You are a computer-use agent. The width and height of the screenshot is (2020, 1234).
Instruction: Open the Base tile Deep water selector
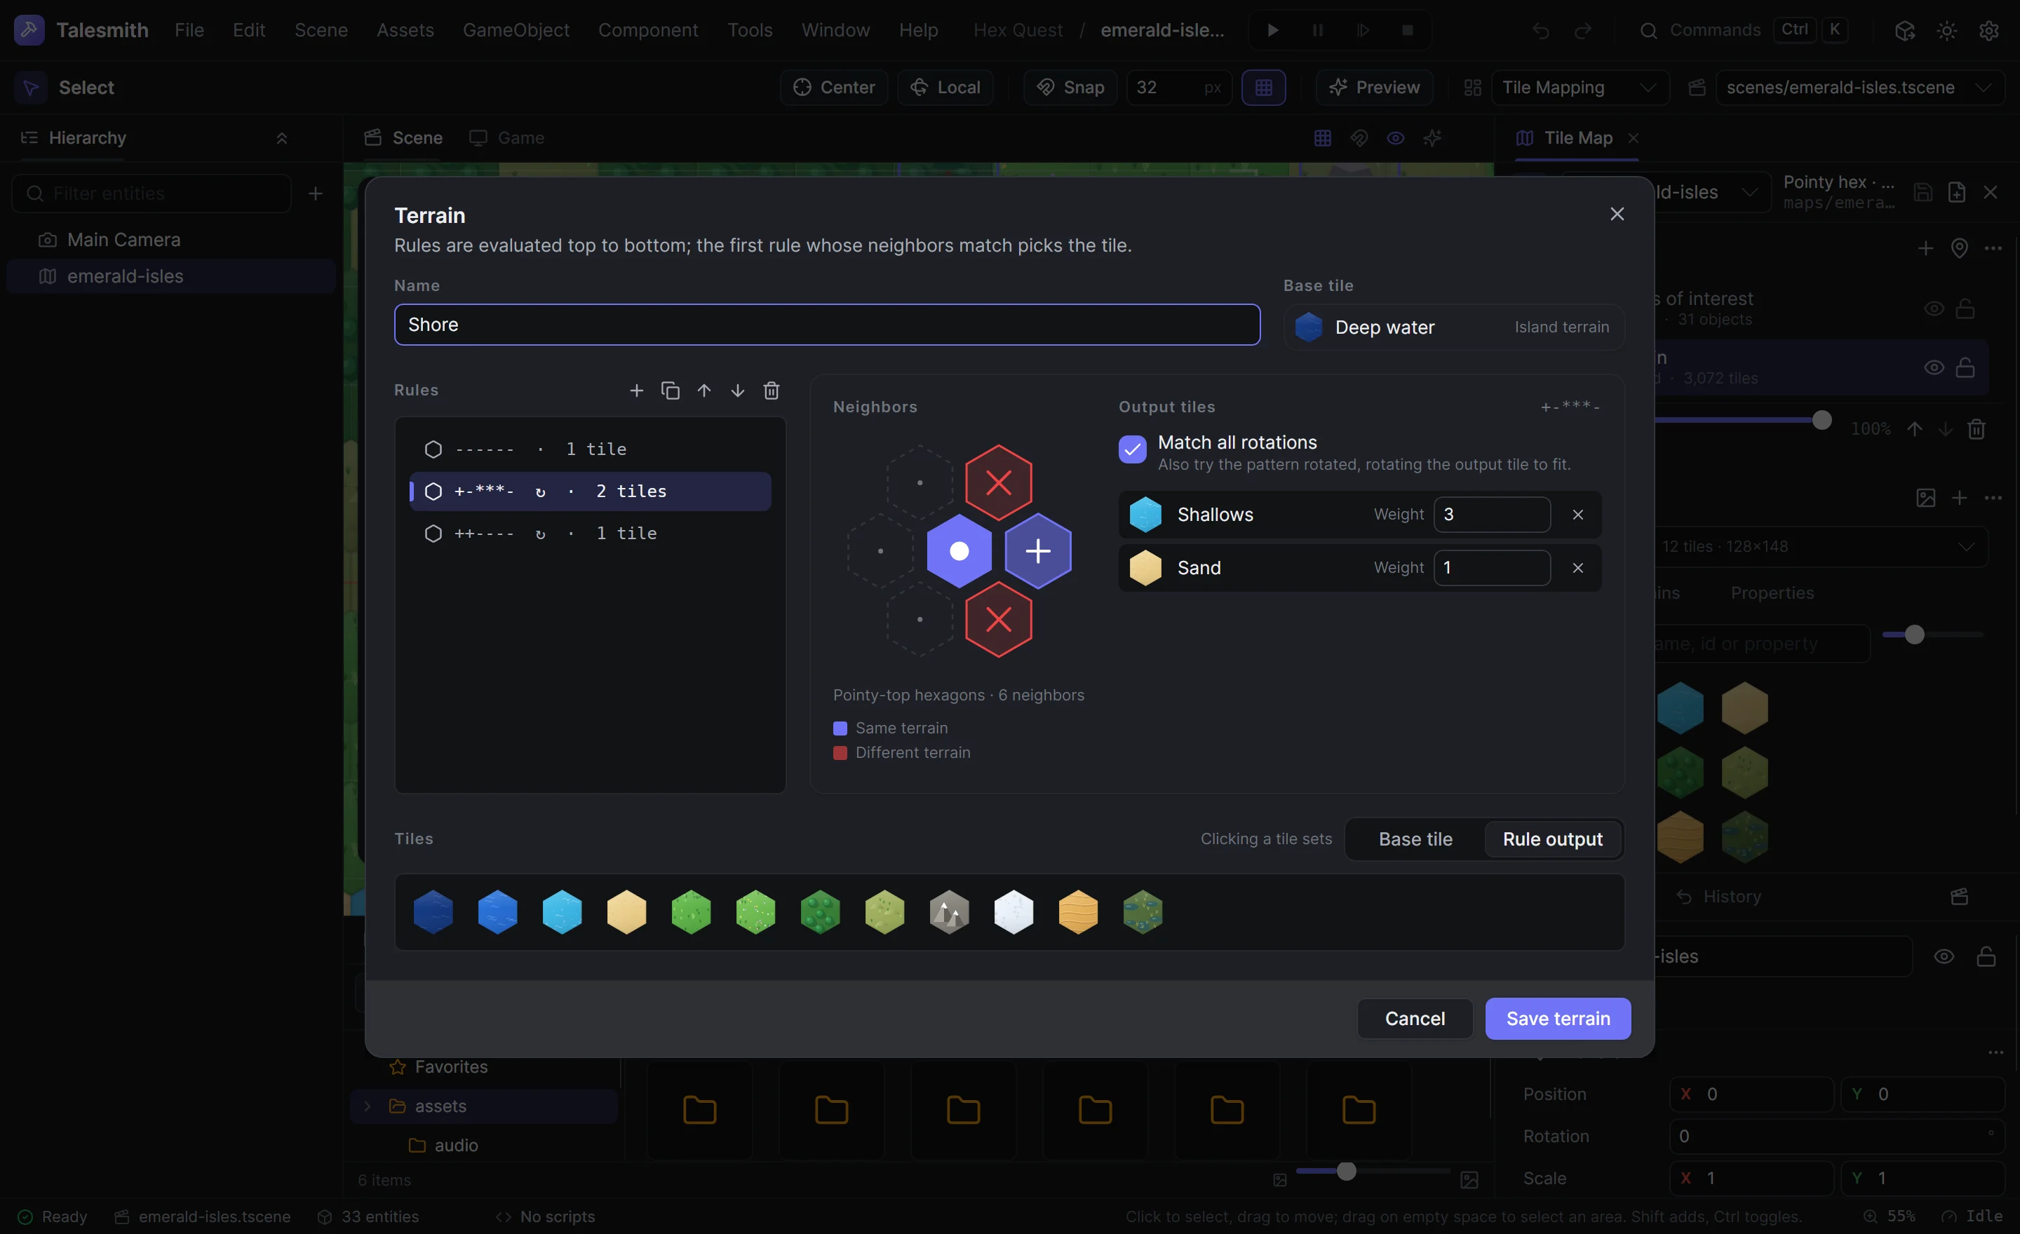(x=1453, y=327)
